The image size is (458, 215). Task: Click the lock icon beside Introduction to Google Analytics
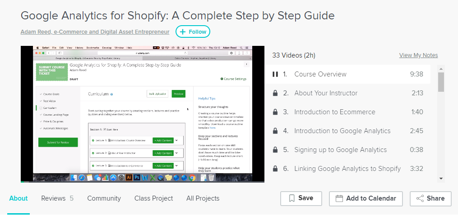(x=275, y=131)
